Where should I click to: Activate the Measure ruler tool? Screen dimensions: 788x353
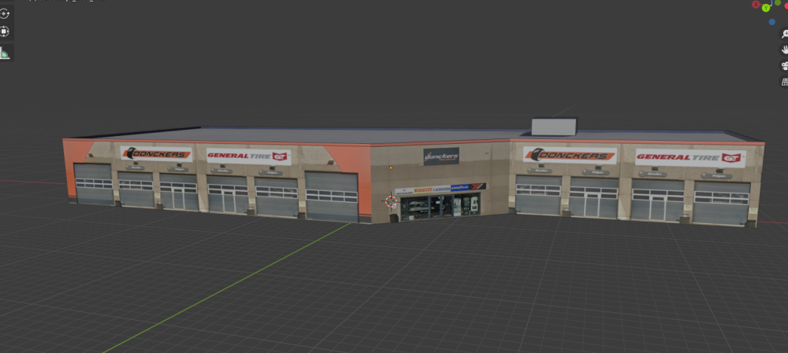(x=5, y=53)
